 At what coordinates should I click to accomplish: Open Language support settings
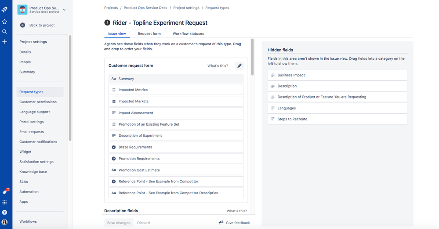pyautogui.click(x=35, y=112)
